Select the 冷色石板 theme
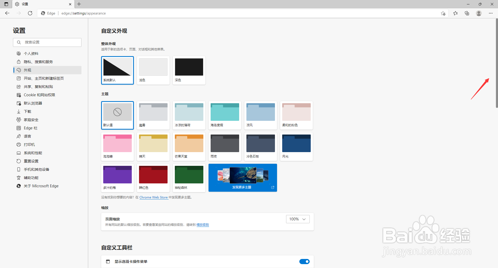The width and height of the screenshot is (498, 268). pos(261,147)
